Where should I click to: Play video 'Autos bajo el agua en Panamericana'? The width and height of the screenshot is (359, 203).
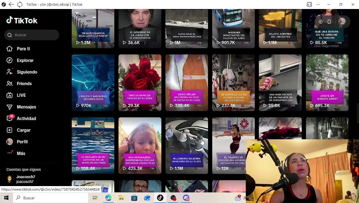[x=187, y=28]
